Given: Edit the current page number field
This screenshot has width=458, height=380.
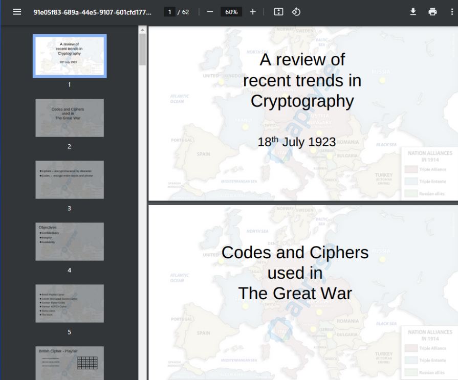Looking at the screenshot, I should 169,12.
